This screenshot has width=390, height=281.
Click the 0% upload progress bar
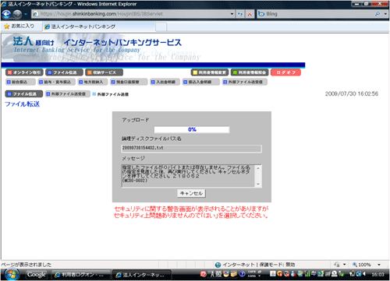click(x=192, y=129)
